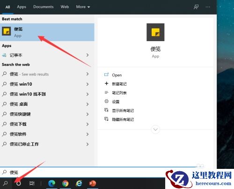This screenshot has height=189, width=234.
Task: Switch to the Web tab
Action: pyautogui.click(x=65, y=7)
